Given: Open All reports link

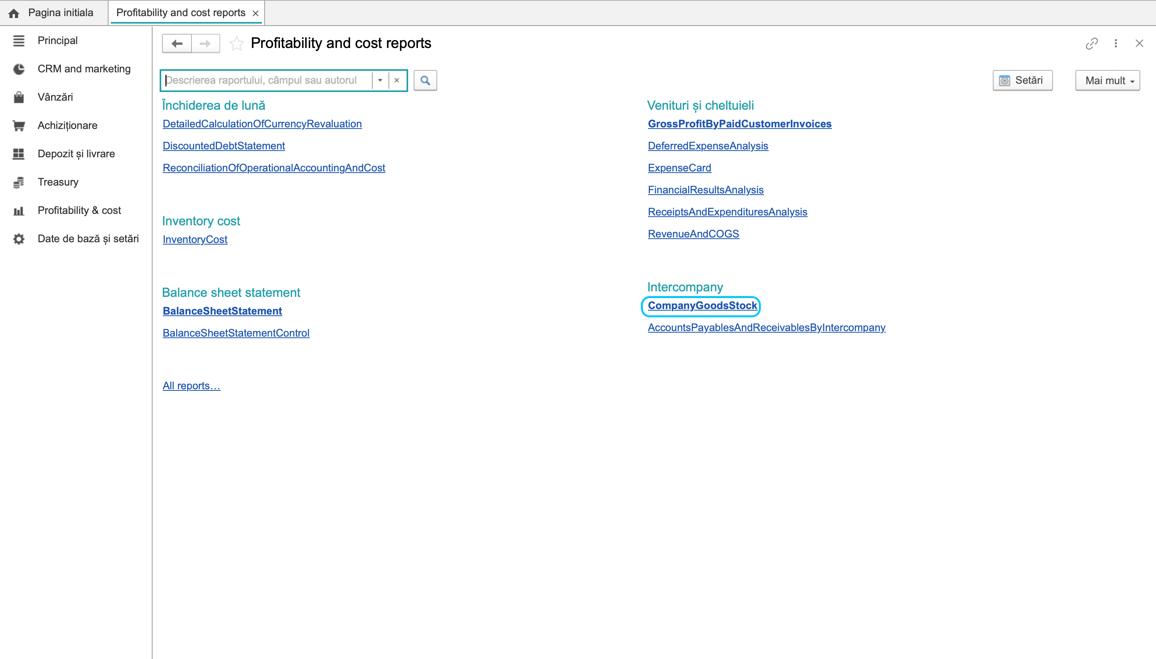Looking at the screenshot, I should 191,386.
